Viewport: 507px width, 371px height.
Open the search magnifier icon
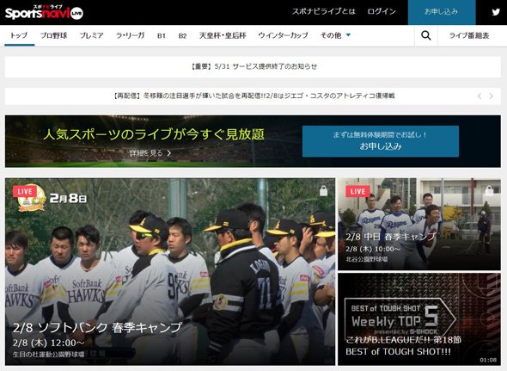click(x=426, y=35)
